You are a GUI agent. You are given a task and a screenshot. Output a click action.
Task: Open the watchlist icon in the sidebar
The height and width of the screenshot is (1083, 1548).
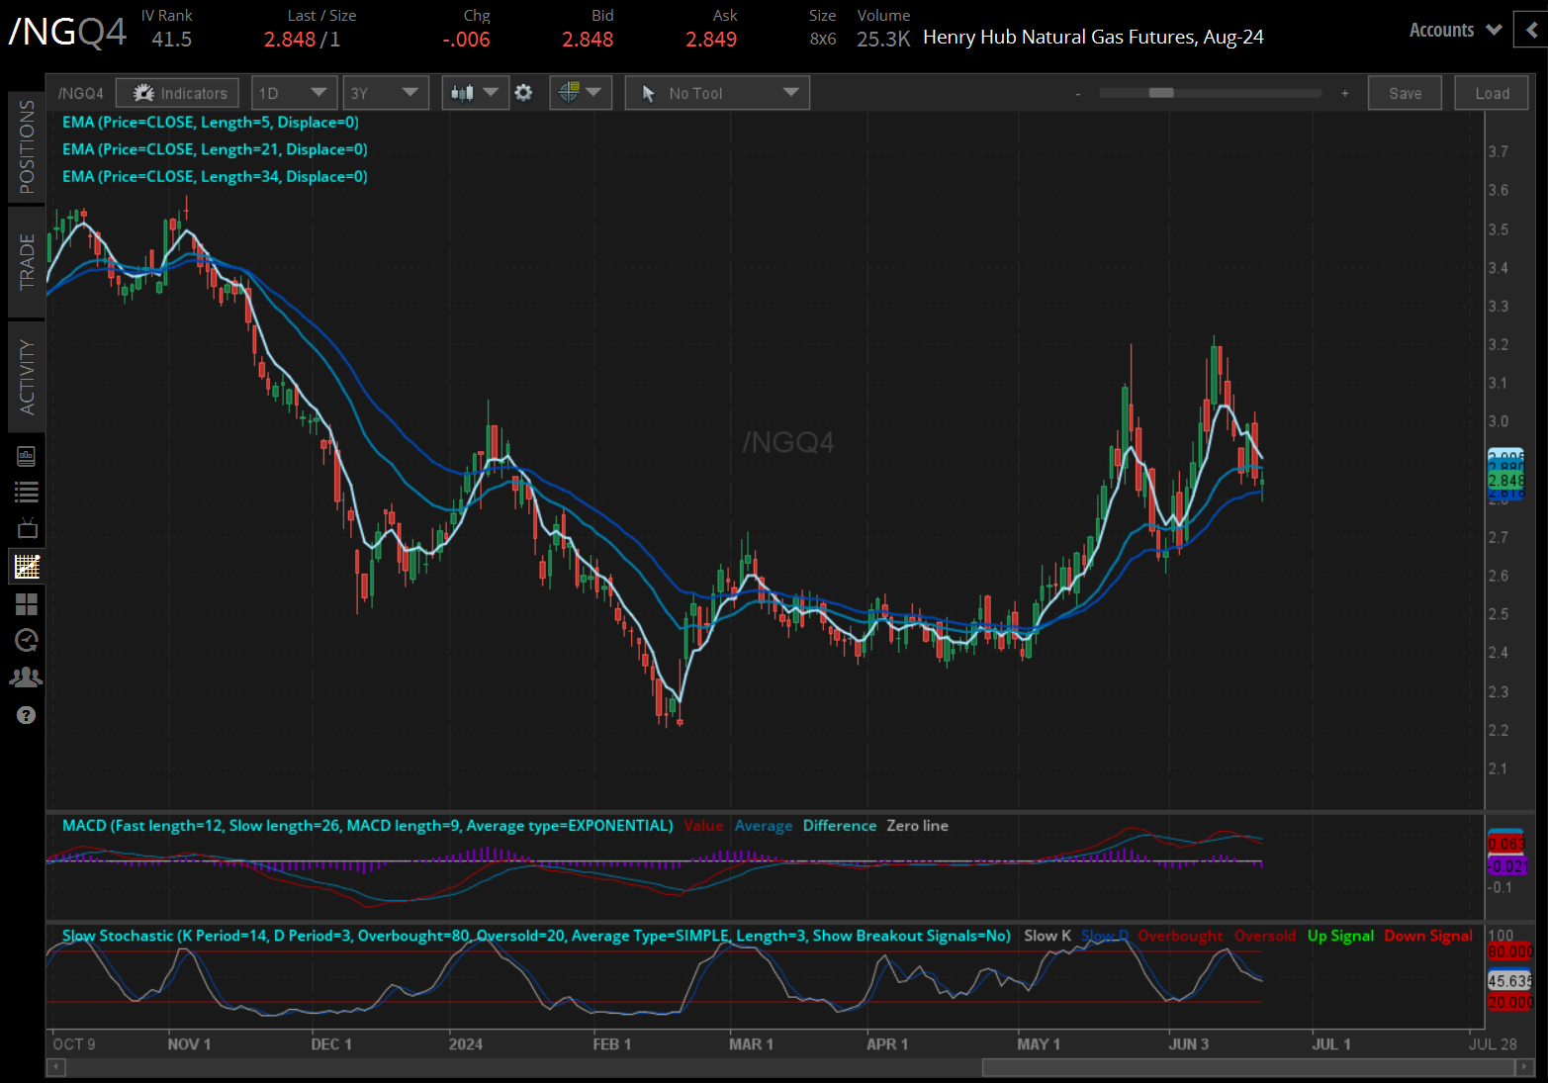(27, 492)
